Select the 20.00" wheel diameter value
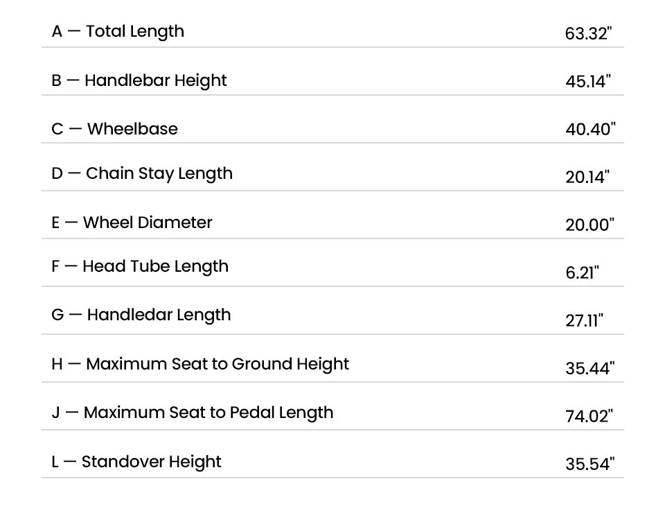 click(589, 225)
